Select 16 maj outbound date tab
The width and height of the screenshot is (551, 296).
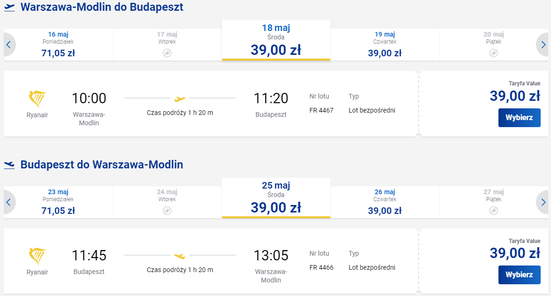tap(58, 45)
